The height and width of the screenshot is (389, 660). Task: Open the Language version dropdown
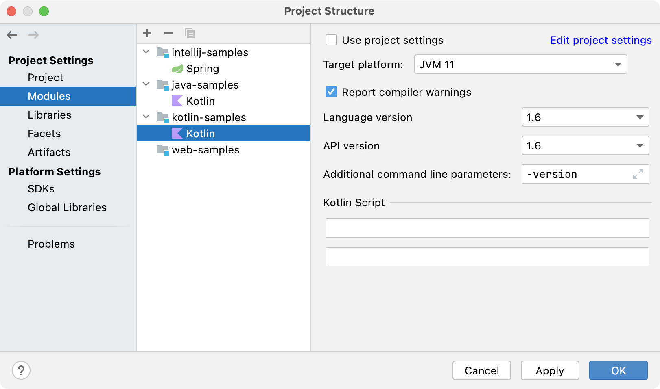[x=585, y=117]
